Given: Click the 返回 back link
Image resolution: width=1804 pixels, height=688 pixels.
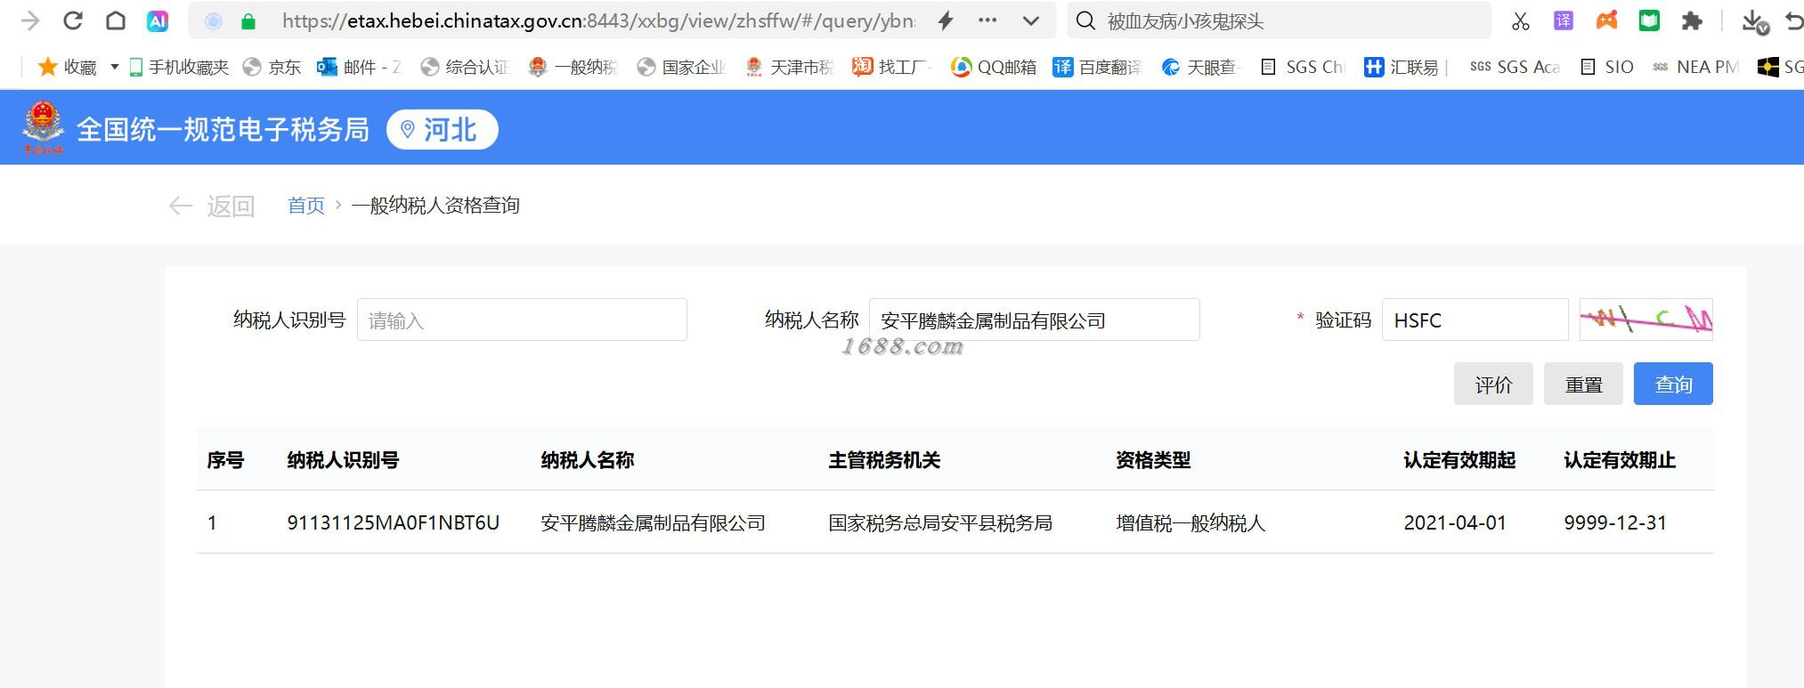Looking at the screenshot, I should pyautogui.click(x=212, y=206).
